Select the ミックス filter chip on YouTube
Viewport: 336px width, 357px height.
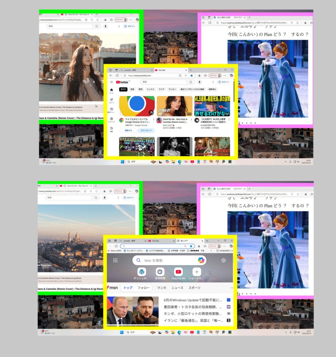tap(151, 89)
